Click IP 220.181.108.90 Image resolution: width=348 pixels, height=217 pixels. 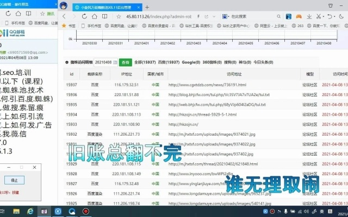pyautogui.click(x=127, y=124)
